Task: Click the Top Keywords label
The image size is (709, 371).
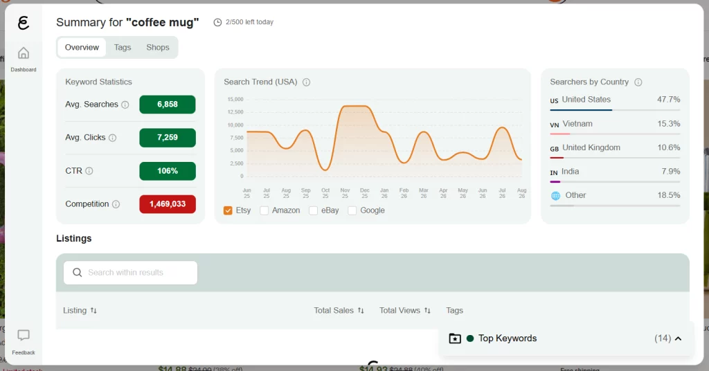Action: [x=508, y=338]
